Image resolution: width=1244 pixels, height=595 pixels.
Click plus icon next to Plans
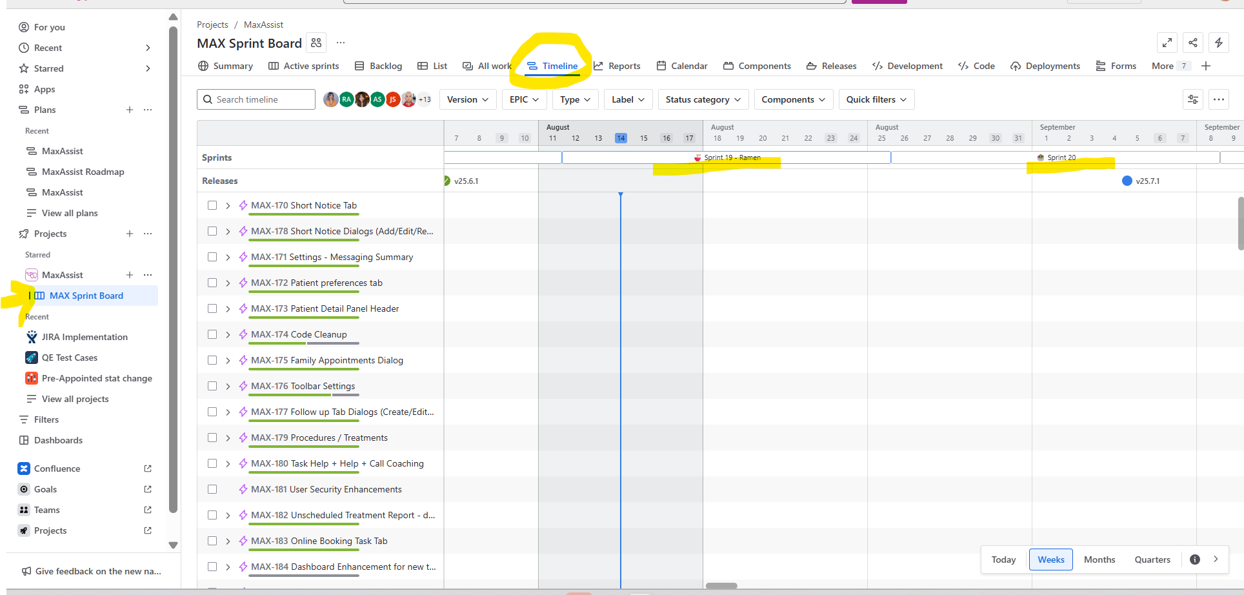(130, 110)
